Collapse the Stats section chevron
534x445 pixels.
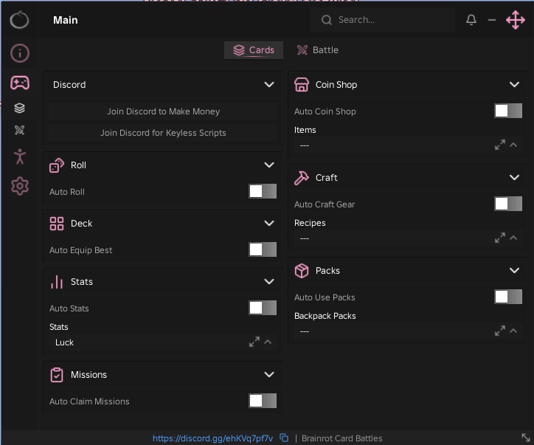pyautogui.click(x=269, y=282)
